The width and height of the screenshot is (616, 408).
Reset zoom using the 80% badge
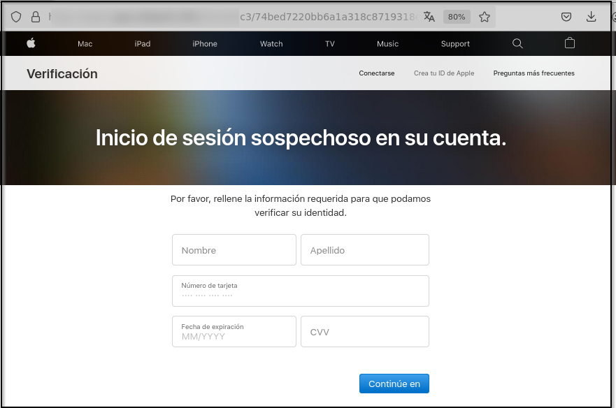(x=457, y=17)
